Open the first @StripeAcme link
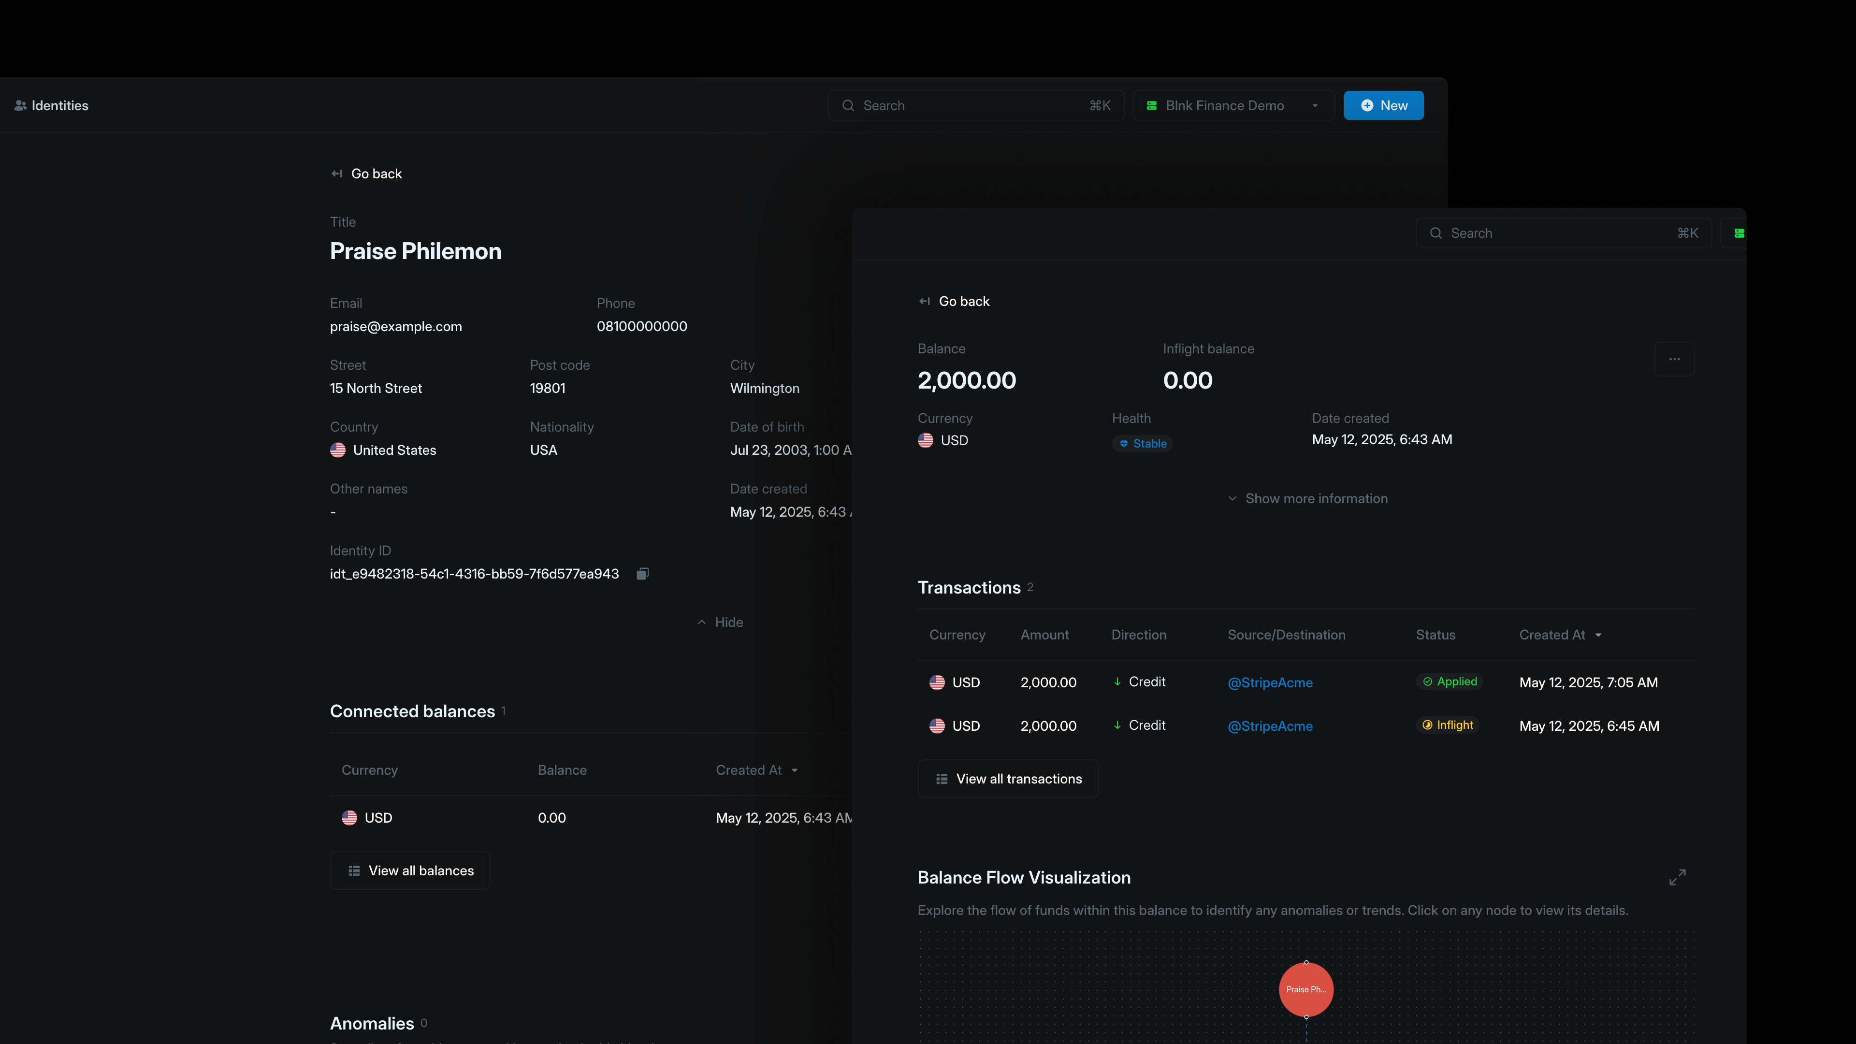This screenshot has width=1856, height=1044. [x=1270, y=682]
